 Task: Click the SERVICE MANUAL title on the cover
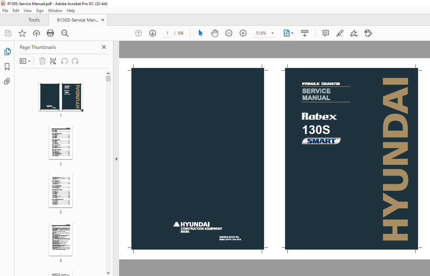[316, 94]
